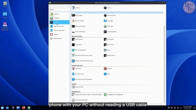Select Software category in sidebar
Image resolution: width=196 pixels, height=110 pixels.
click(59, 14)
